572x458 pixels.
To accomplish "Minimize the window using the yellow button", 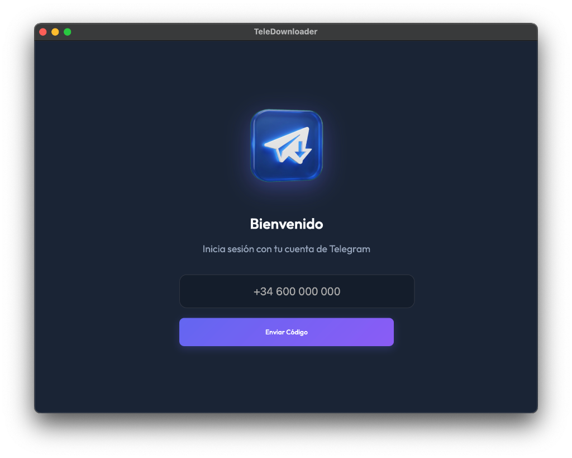I will (x=55, y=32).
